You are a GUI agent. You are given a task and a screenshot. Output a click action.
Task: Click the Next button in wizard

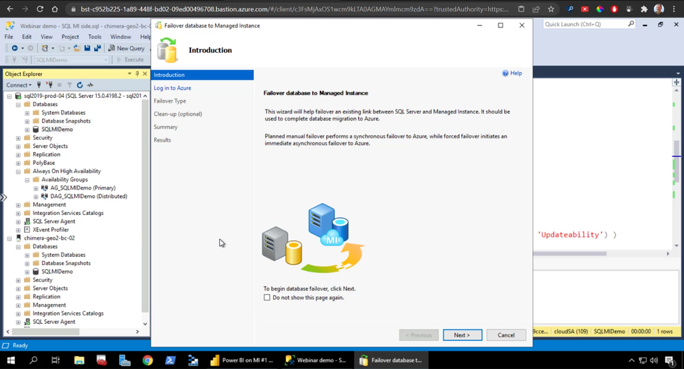tap(462, 335)
